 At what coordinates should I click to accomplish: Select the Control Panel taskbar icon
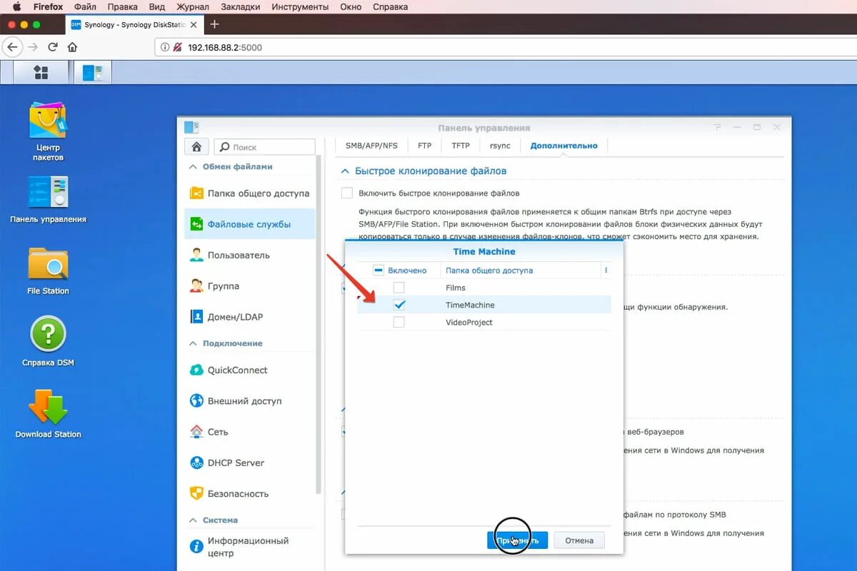(93, 72)
